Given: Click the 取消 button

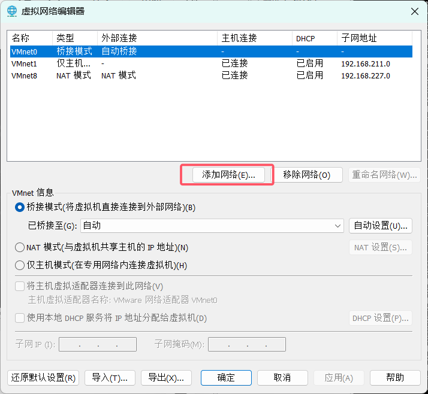Looking at the screenshot, I should (x=282, y=378).
